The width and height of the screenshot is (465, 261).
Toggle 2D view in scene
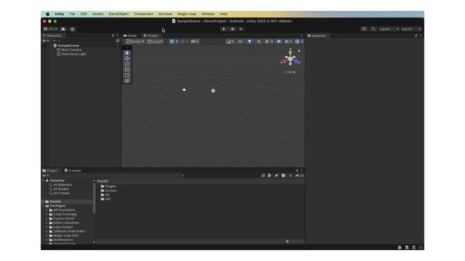(x=240, y=41)
